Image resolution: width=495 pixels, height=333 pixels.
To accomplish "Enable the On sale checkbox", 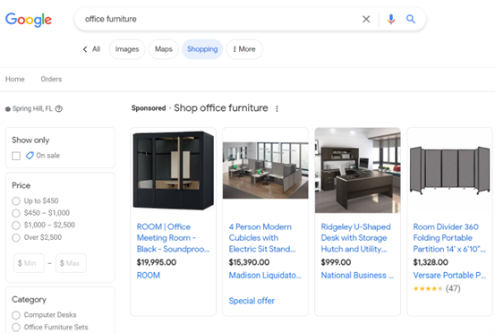I will coord(16,156).
